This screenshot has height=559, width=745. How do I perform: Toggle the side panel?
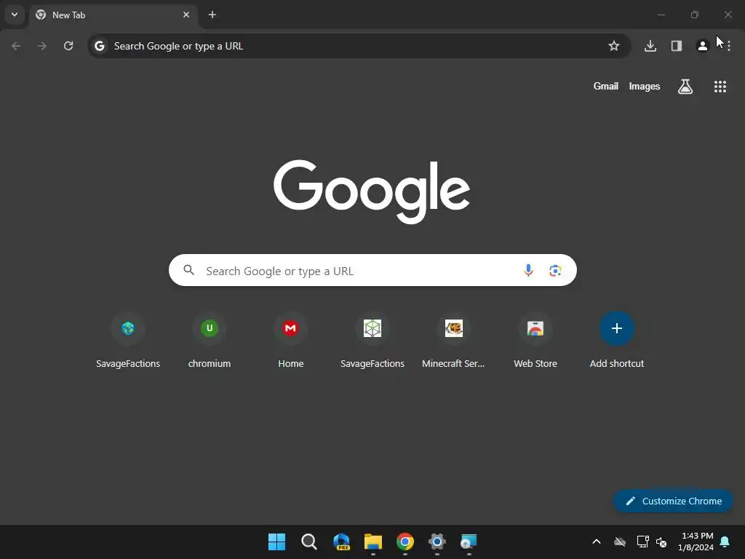(677, 46)
